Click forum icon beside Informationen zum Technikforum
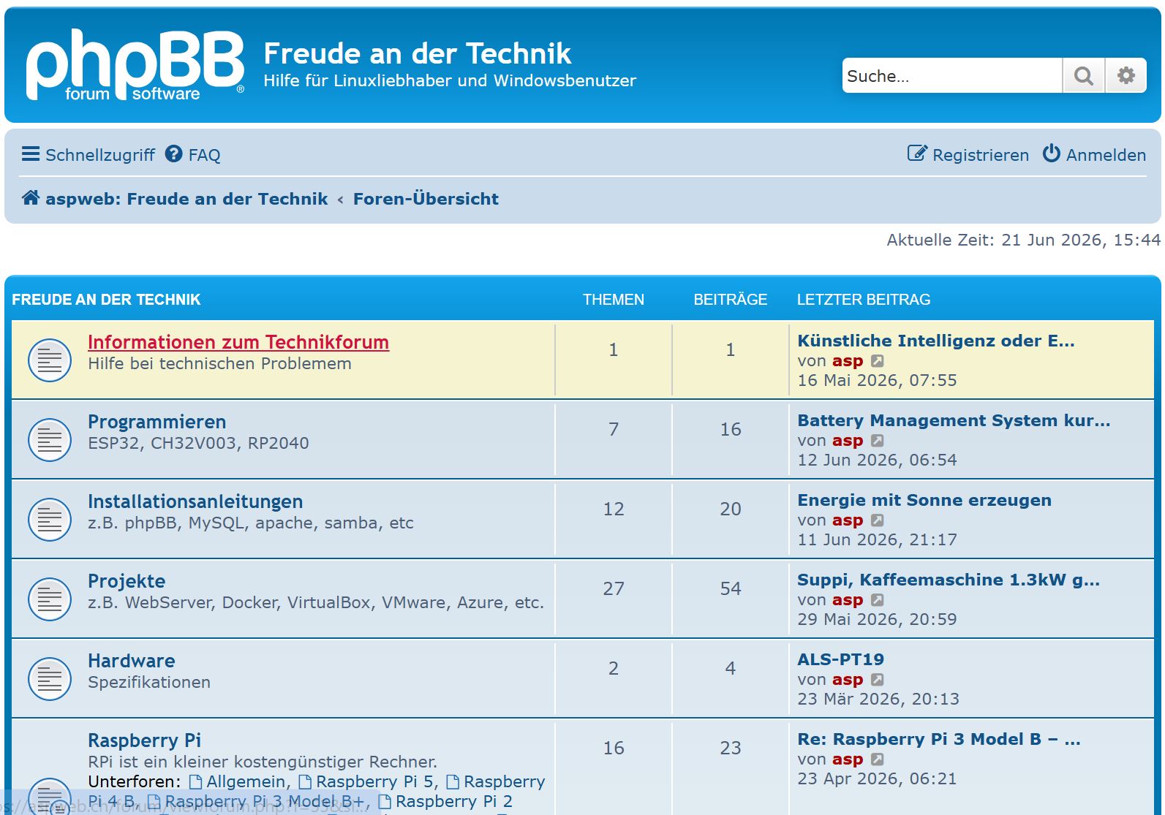This screenshot has height=815, width=1165. coord(50,360)
